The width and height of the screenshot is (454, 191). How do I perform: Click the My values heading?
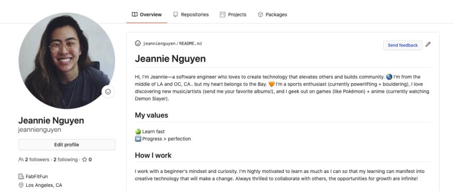click(152, 115)
